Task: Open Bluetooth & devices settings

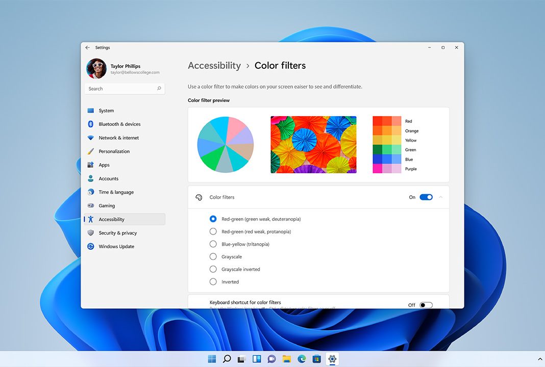Action: coord(125,124)
